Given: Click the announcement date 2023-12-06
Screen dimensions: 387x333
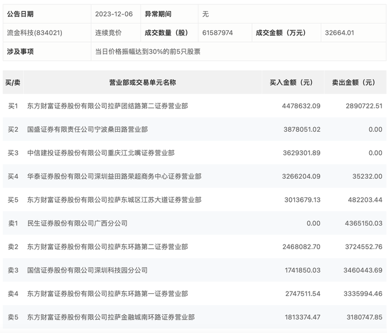Looking at the screenshot, I should [114, 14].
